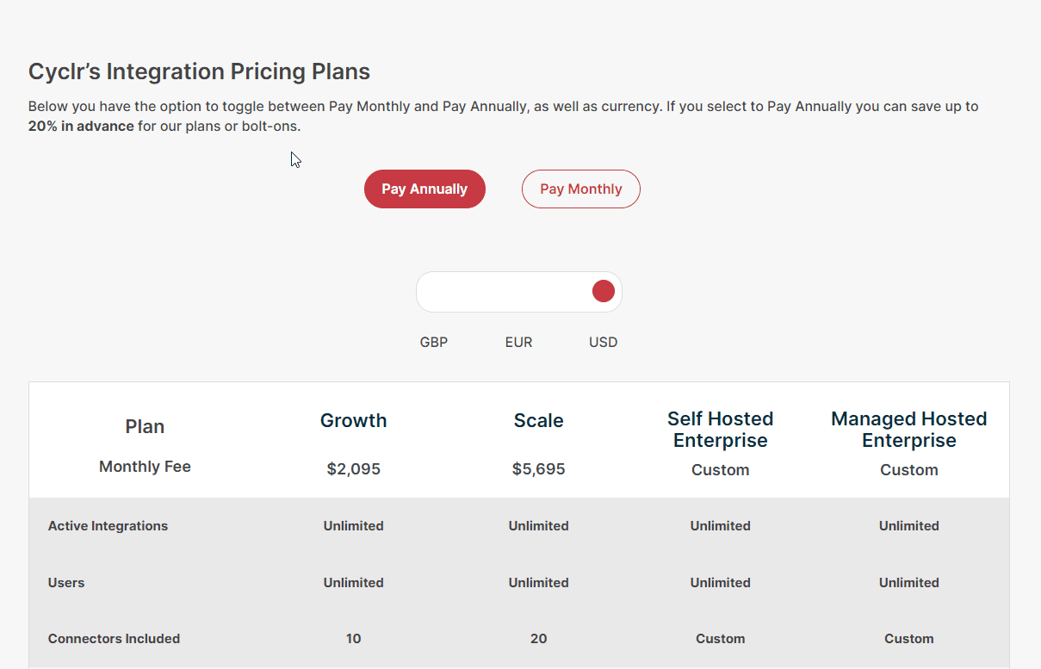Choose EUR as the currency
The image size is (1041, 669).
pyautogui.click(x=518, y=342)
